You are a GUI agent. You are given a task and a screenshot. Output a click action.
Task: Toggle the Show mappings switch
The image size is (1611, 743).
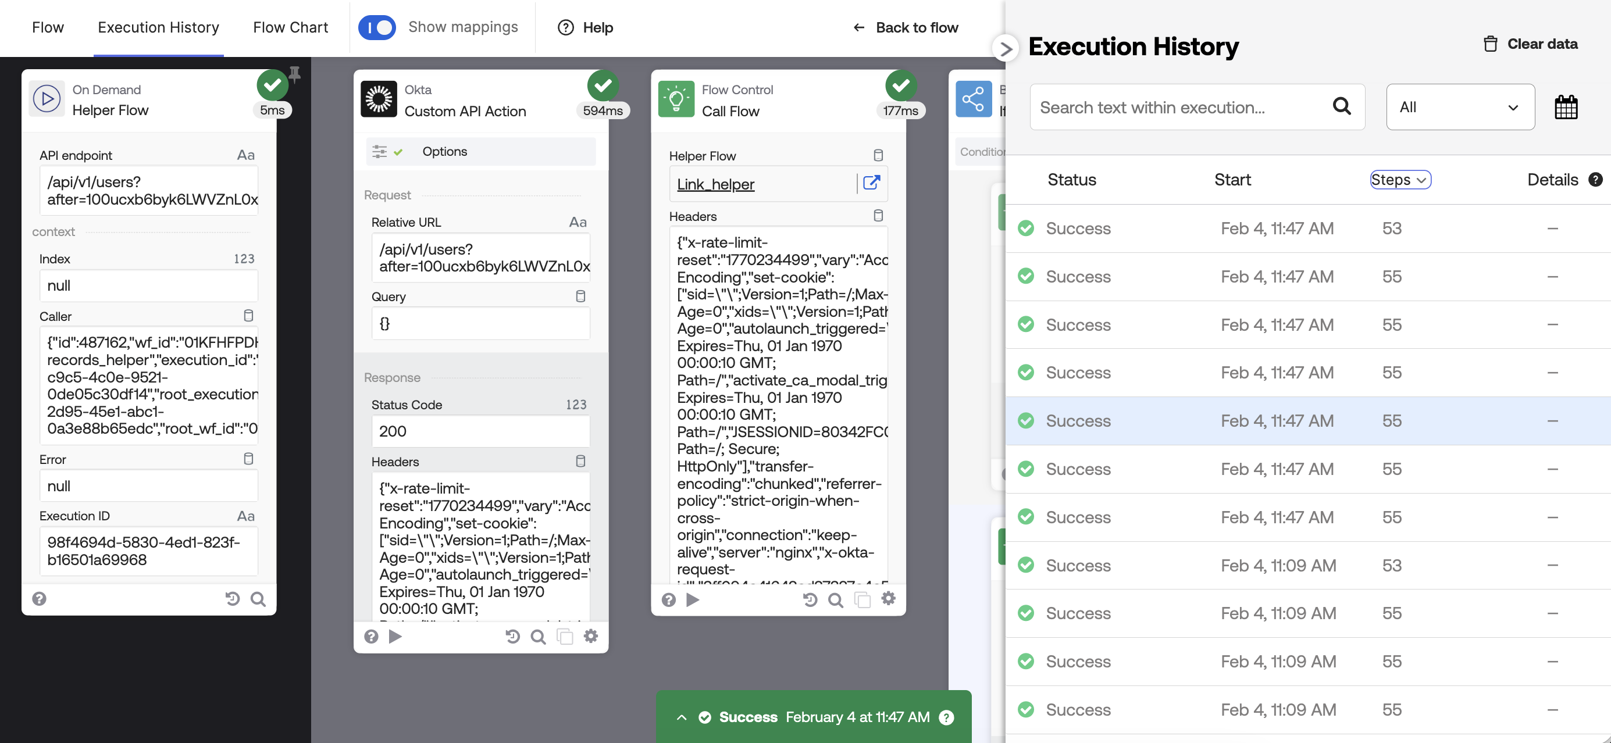pos(377,27)
